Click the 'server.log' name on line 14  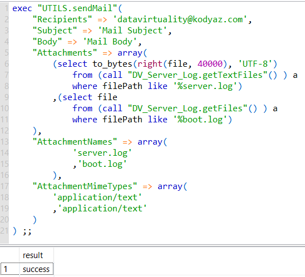(x=102, y=153)
